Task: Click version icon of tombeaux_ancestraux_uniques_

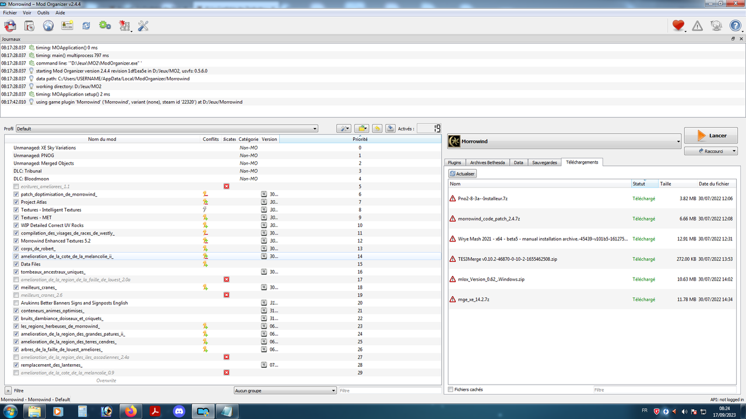Action: [263, 272]
